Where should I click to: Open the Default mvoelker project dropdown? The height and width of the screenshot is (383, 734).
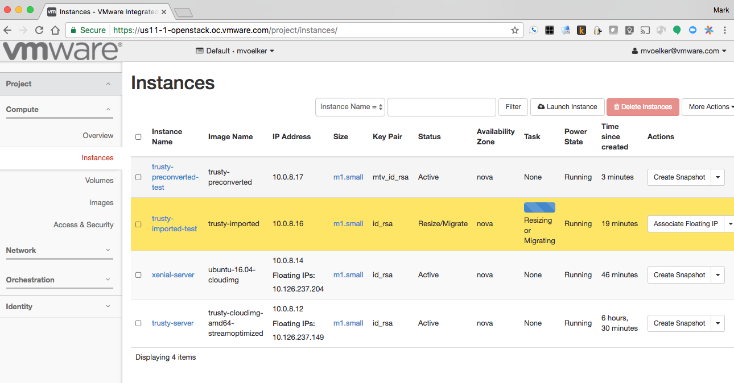point(235,51)
